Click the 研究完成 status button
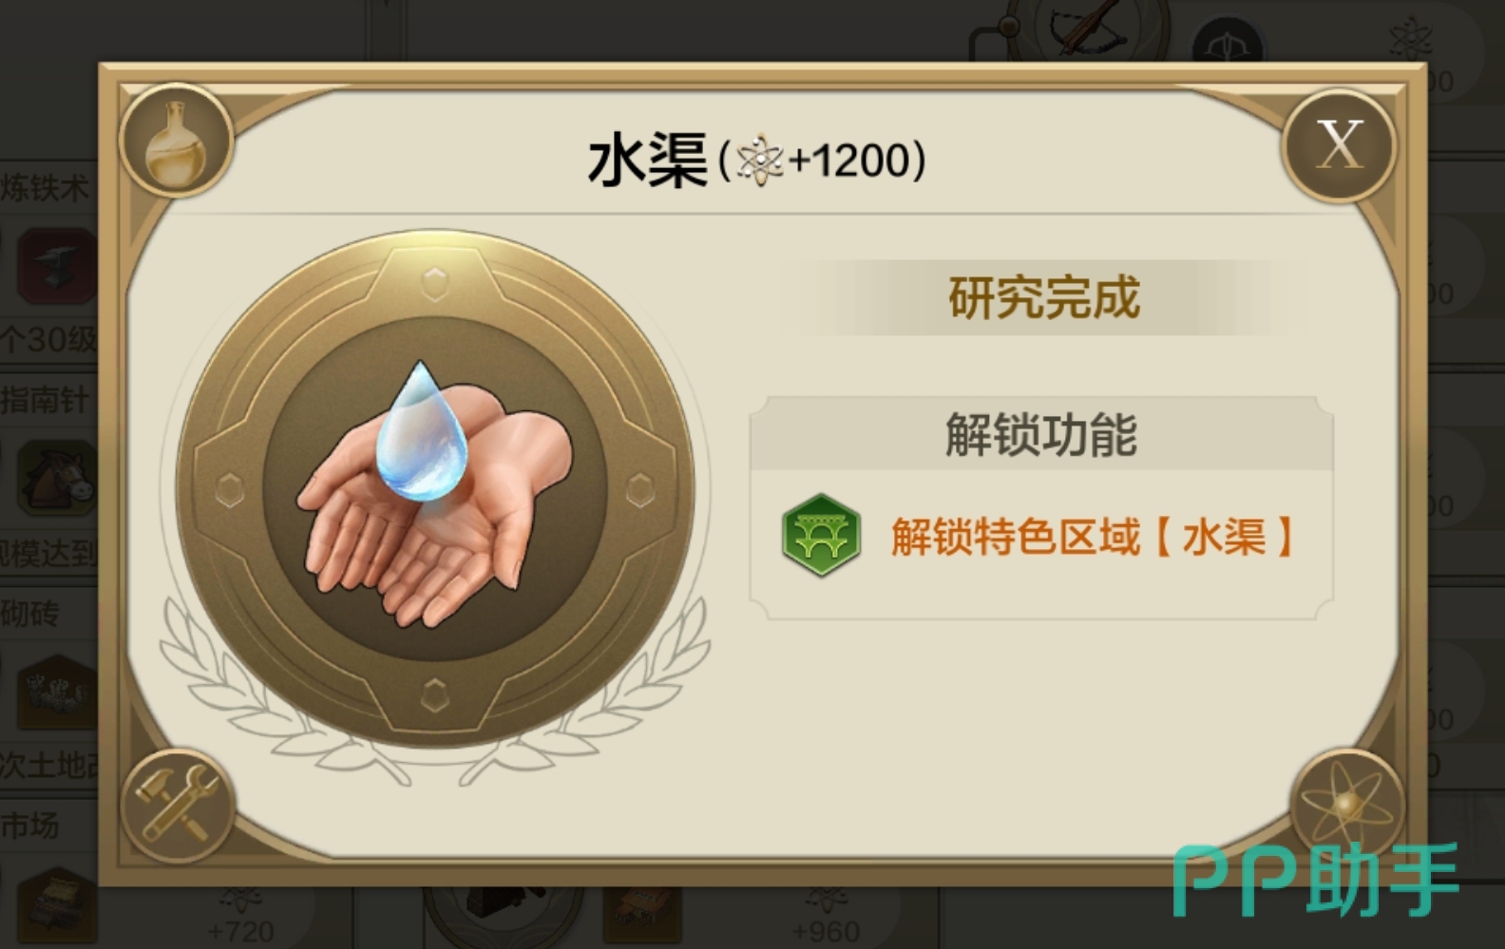 click(1043, 297)
